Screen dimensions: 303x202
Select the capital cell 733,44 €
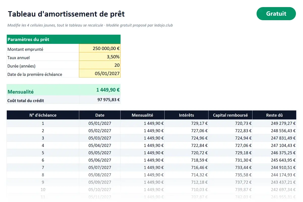(230, 167)
